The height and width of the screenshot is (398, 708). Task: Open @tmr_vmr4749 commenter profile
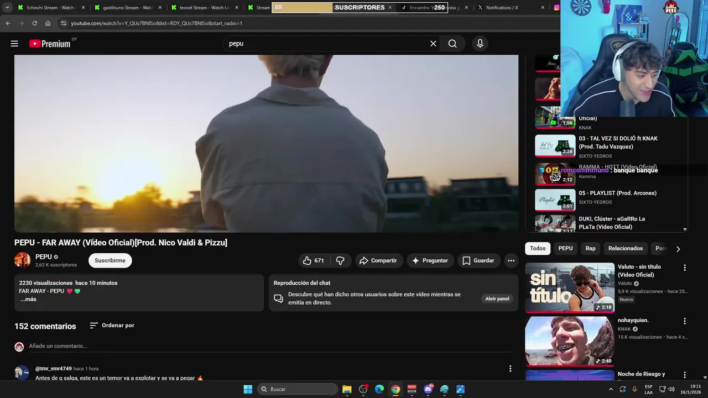click(x=54, y=369)
